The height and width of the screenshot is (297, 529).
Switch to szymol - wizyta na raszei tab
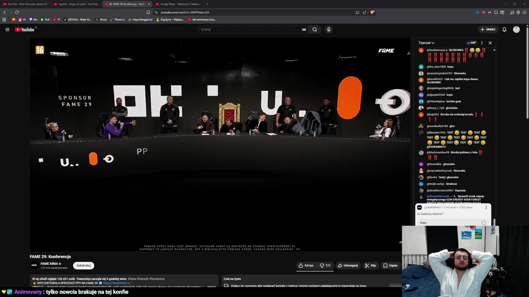[76, 4]
